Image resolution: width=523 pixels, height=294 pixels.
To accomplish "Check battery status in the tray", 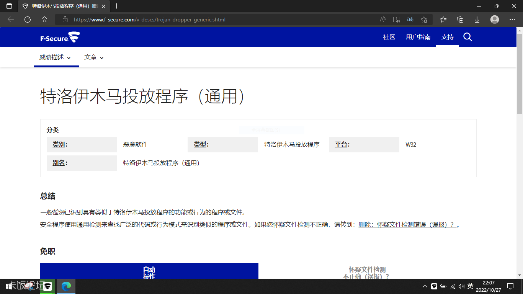I will 443,286.
